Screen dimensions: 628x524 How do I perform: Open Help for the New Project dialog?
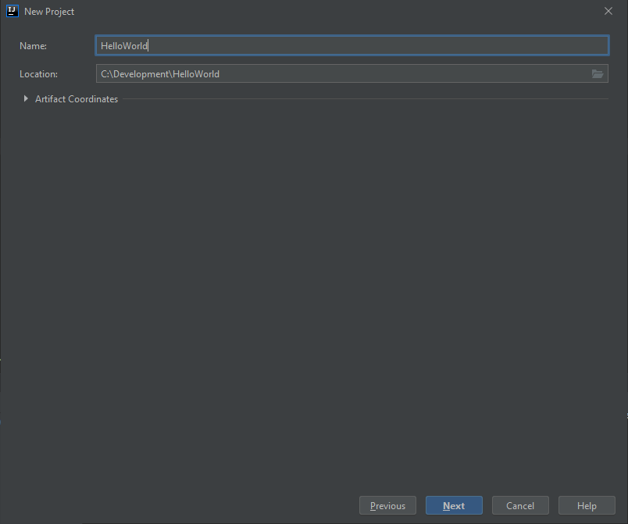587,505
